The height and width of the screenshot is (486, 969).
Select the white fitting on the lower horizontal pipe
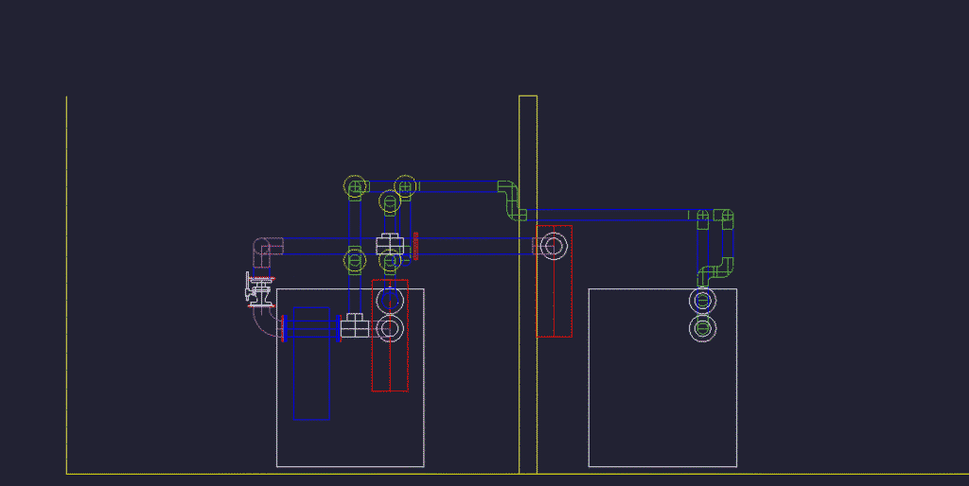coord(355,327)
